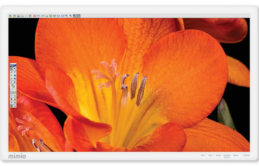Select the Text tool in tools palette
This screenshot has height=166, width=259.
[x=15, y=72]
